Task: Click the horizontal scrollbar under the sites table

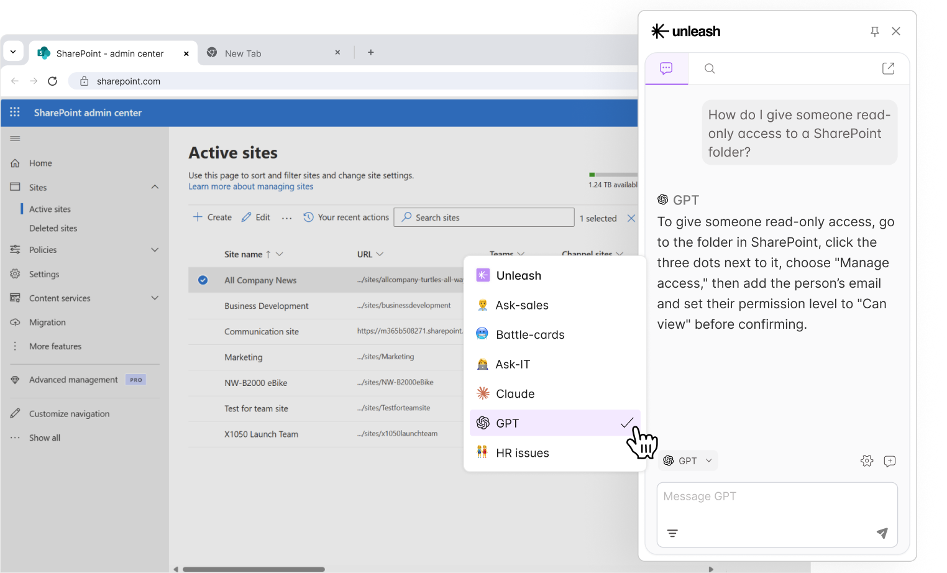Action: click(x=254, y=569)
